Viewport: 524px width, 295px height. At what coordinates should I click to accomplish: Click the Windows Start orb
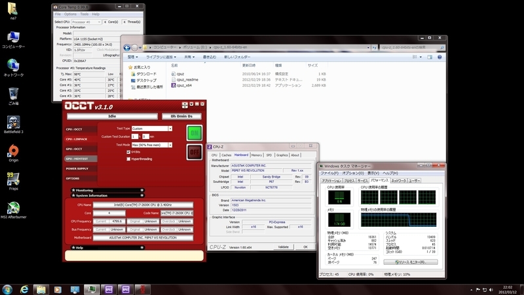7,289
